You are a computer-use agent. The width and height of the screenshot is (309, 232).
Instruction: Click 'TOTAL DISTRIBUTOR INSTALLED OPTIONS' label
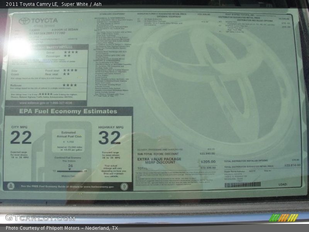(246, 161)
